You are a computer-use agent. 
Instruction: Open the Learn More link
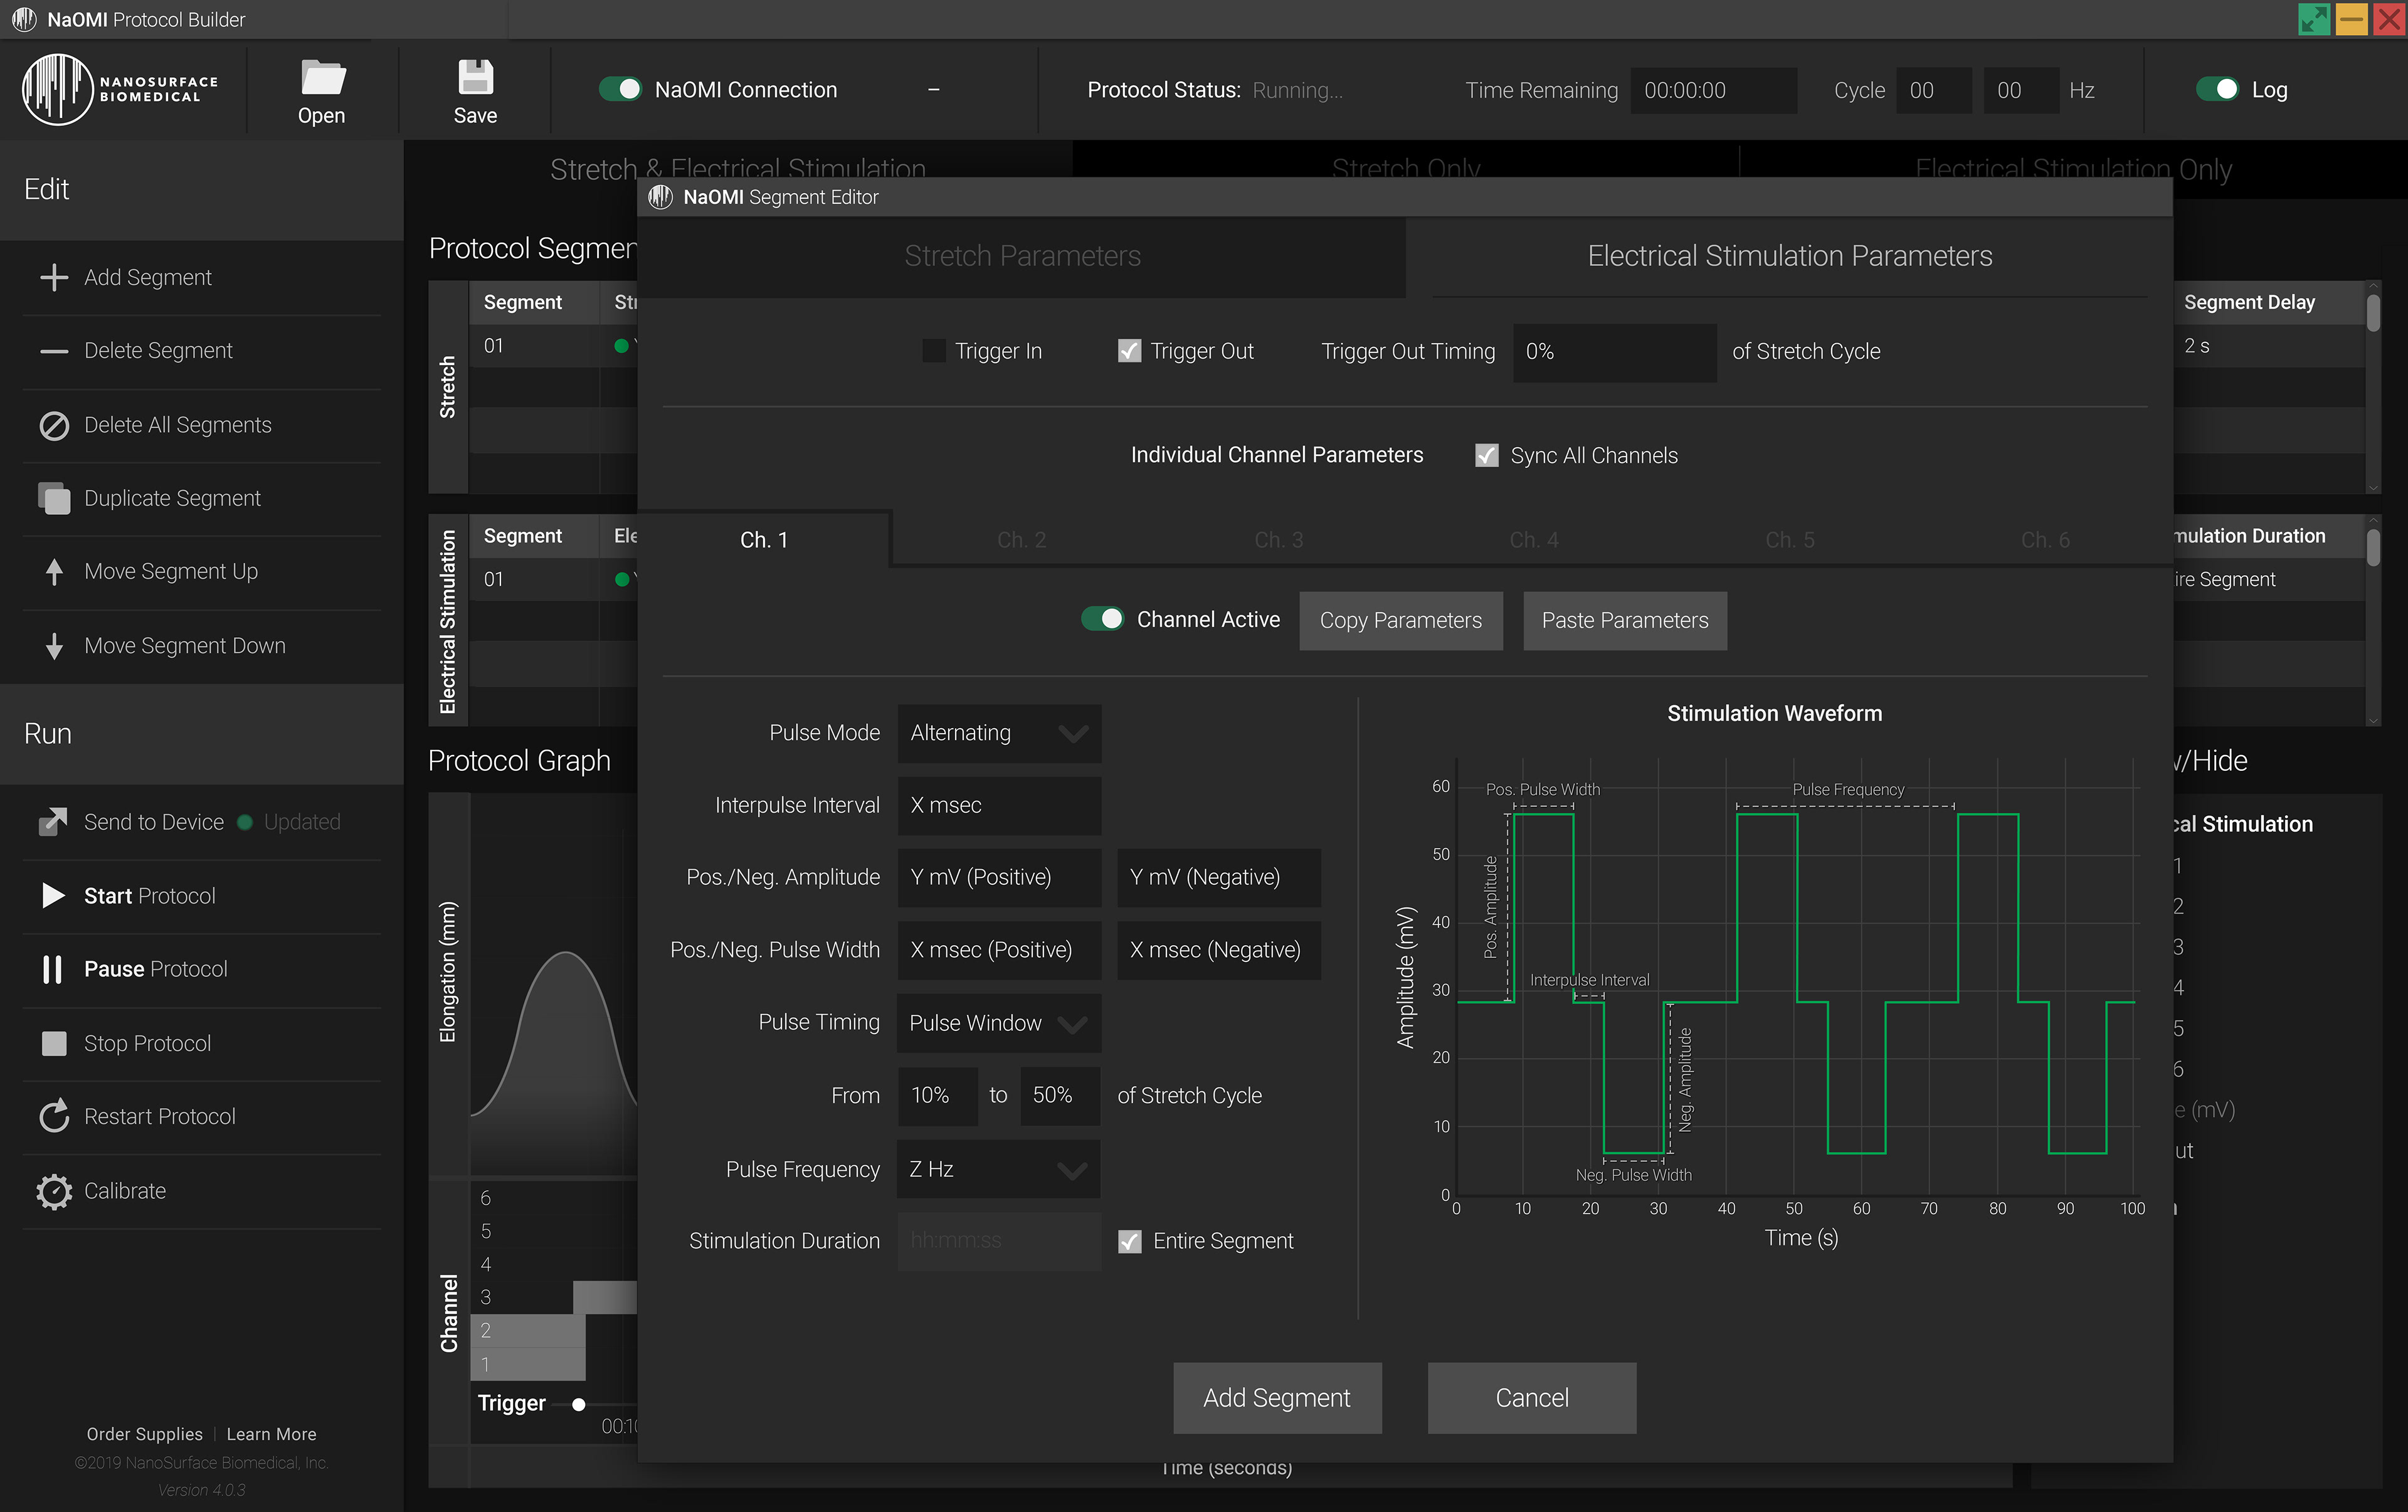click(271, 1434)
